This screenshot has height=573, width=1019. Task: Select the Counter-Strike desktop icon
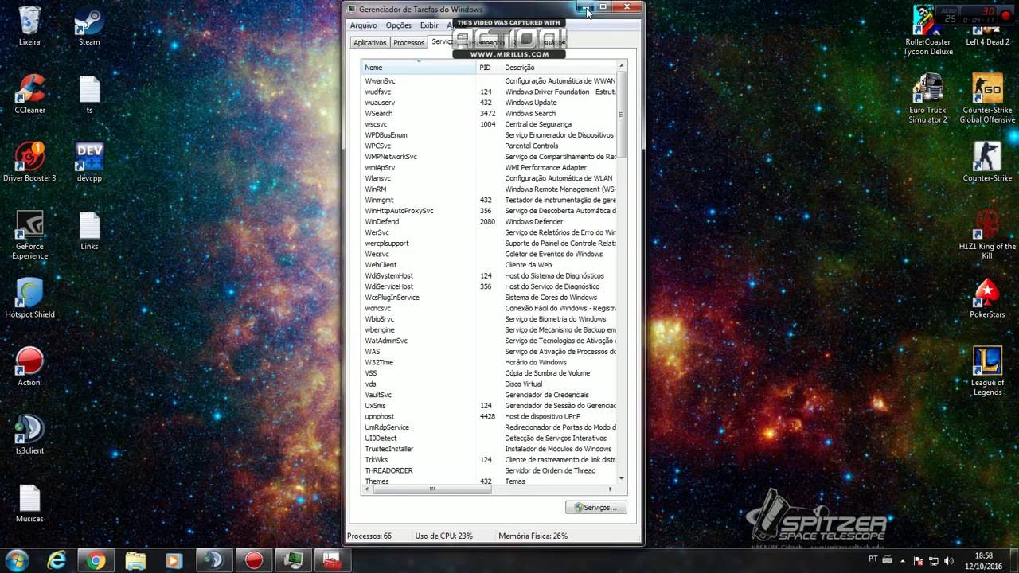click(987, 162)
